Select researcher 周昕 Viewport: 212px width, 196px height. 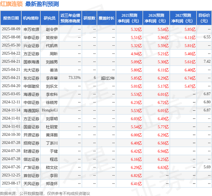point(54,54)
